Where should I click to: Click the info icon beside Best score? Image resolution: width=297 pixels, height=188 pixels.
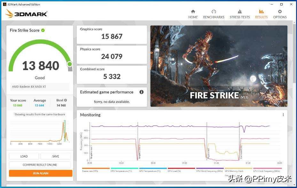click(x=66, y=100)
